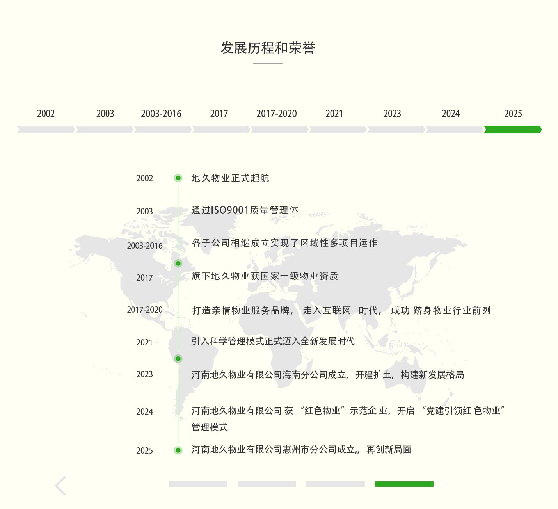The image size is (558, 509).
Task: Select the second grey pagination bar
Action: click(267, 484)
